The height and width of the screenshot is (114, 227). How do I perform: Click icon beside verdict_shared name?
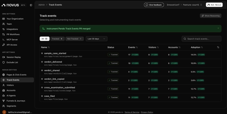coord(42,70)
